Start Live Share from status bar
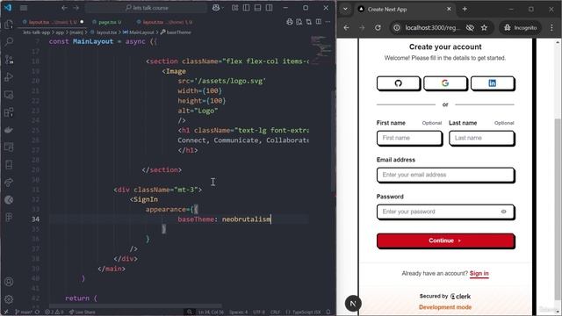 [x=83, y=312]
